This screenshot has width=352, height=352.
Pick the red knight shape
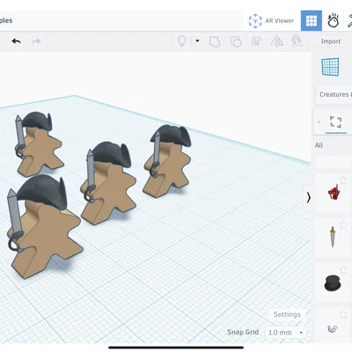(x=334, y=193)
